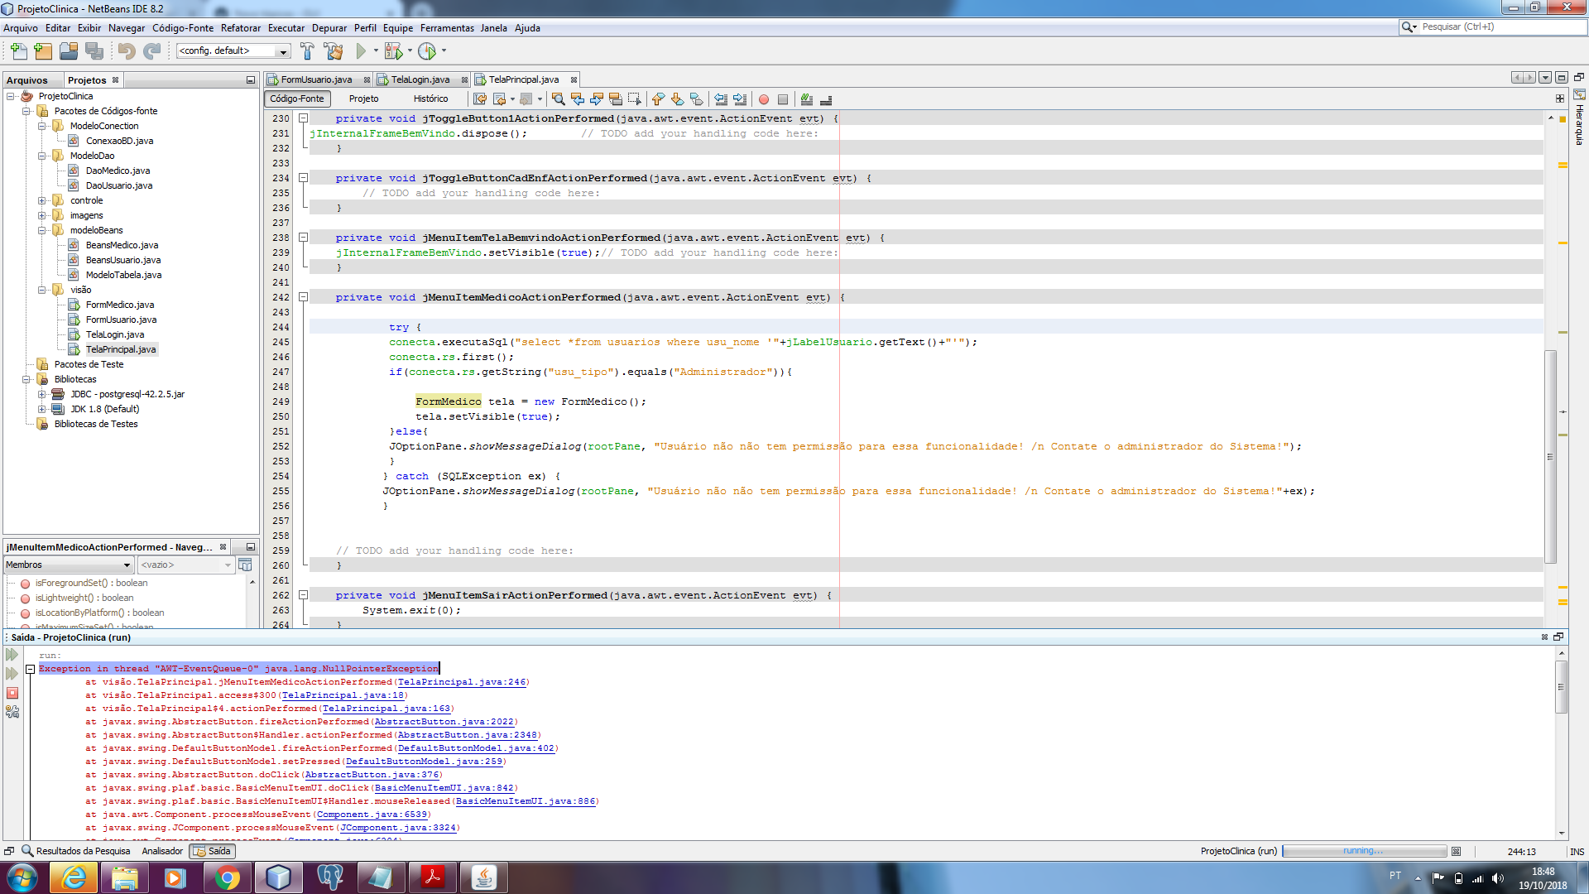This screenshot has height=894, width=1589.
Task: Open the config. default dropdown
Action: click(x=283, y=51)
